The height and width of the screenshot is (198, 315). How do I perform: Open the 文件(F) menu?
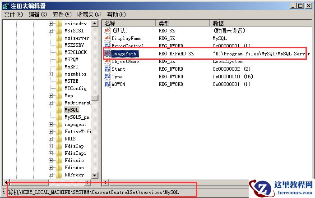click(x=14, y=14)
